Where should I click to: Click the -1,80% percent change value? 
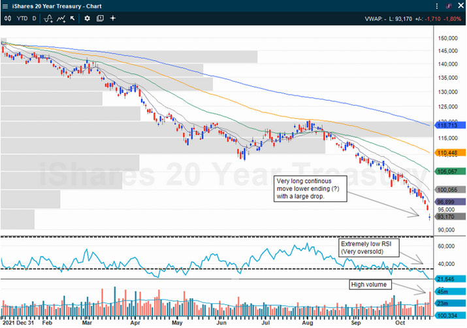tap(452, 19)
